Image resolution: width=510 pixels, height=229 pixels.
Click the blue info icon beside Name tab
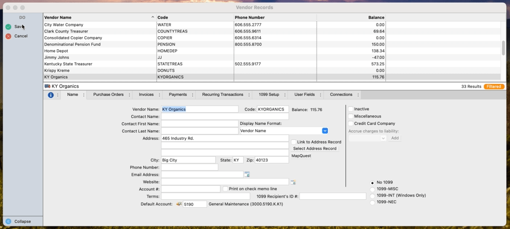coord(51,95)
